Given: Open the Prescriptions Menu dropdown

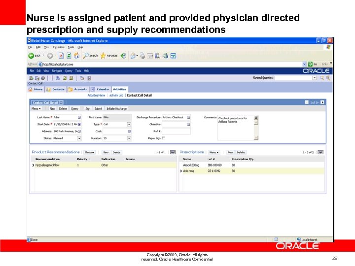Looking at the screenshot, I should tap(214, 152).
